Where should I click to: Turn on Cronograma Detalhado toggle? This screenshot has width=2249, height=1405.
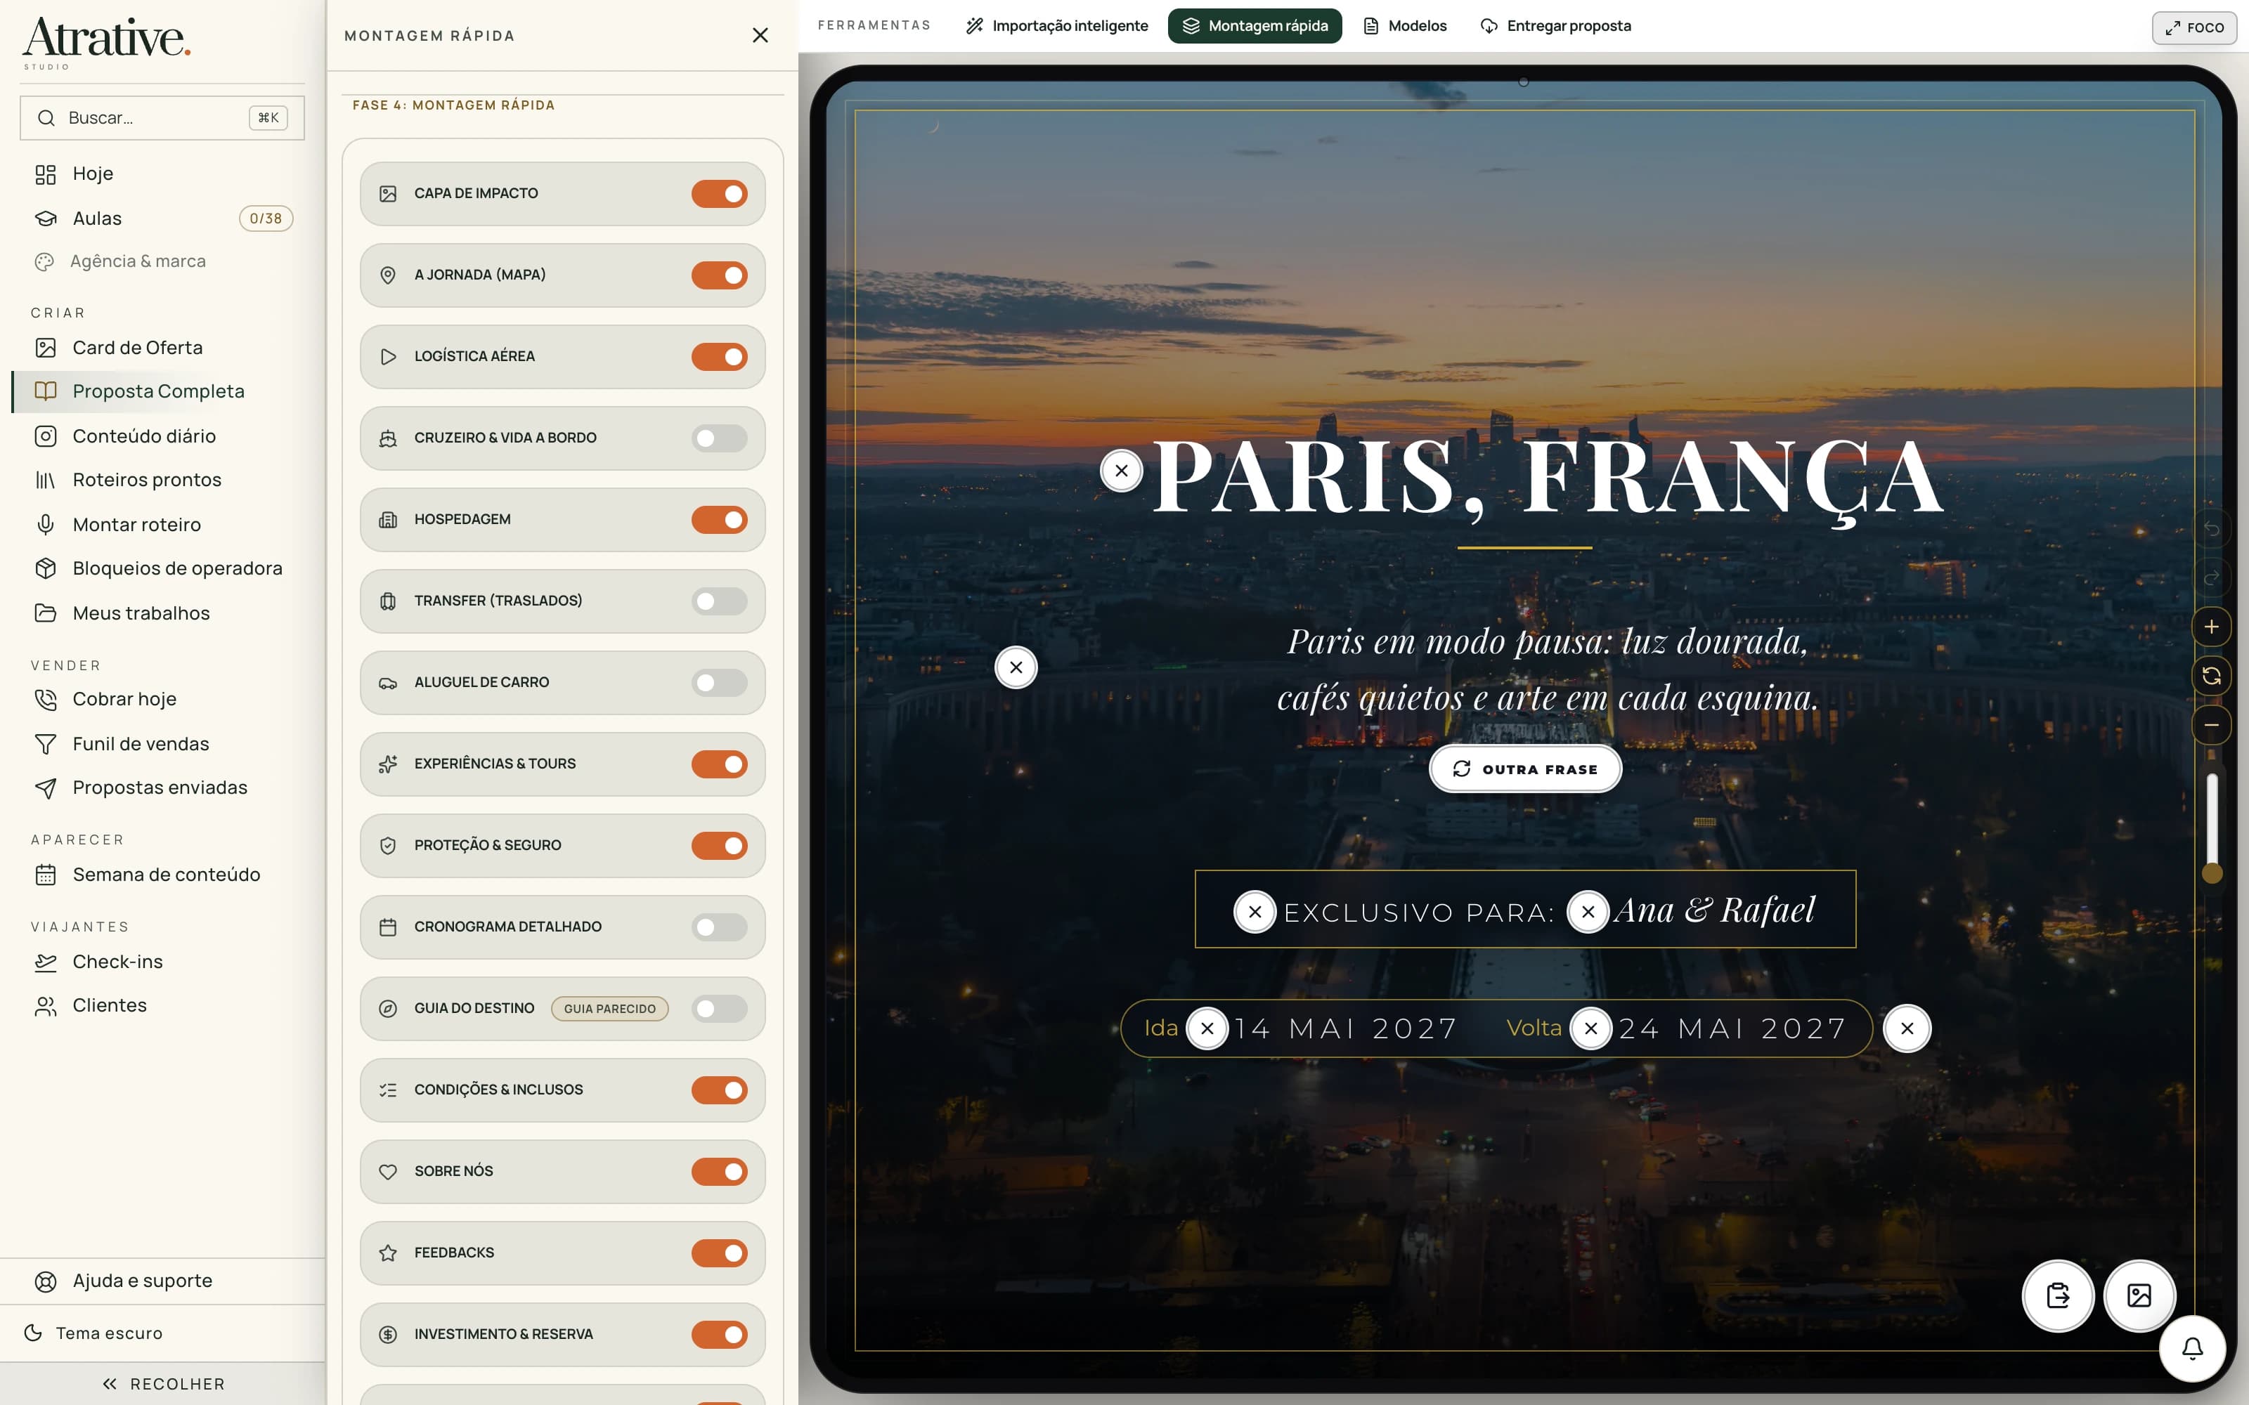(719, 927)
